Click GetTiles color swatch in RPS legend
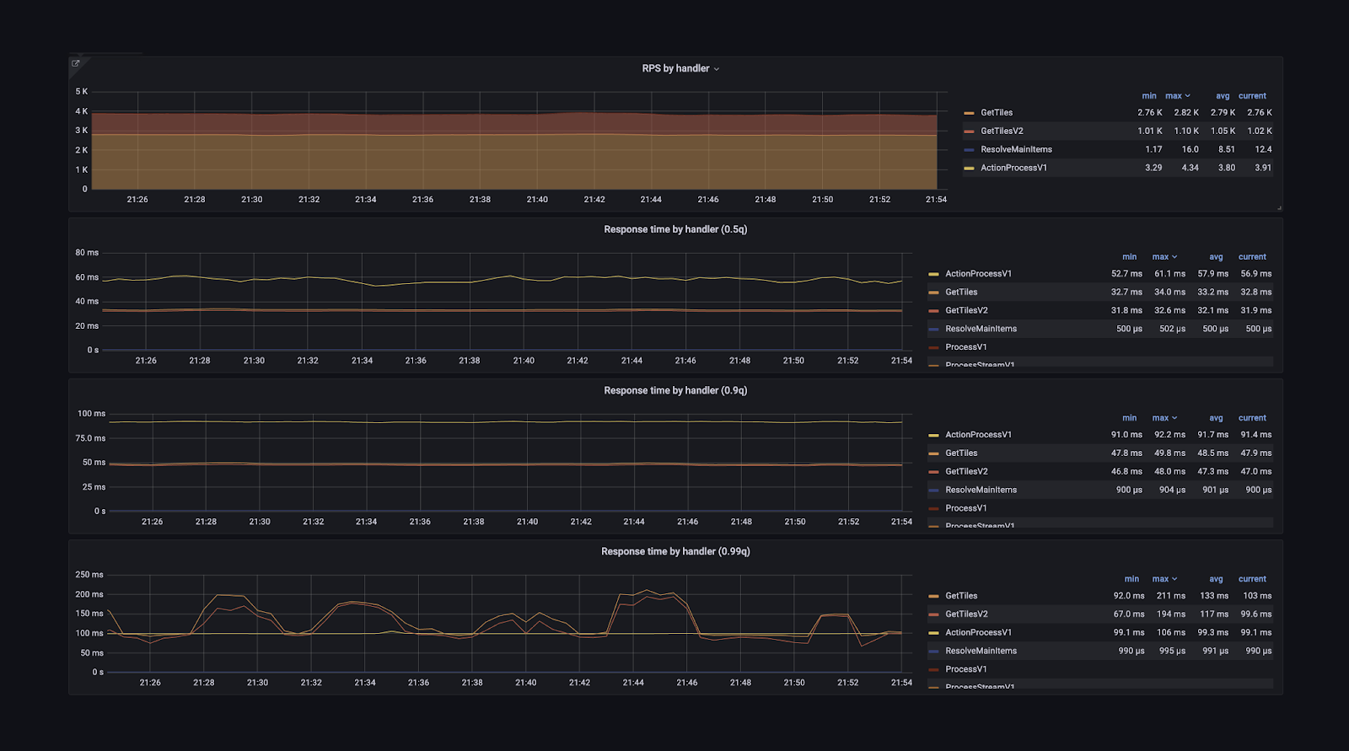 pyautogui.click(x=969, y=113)
